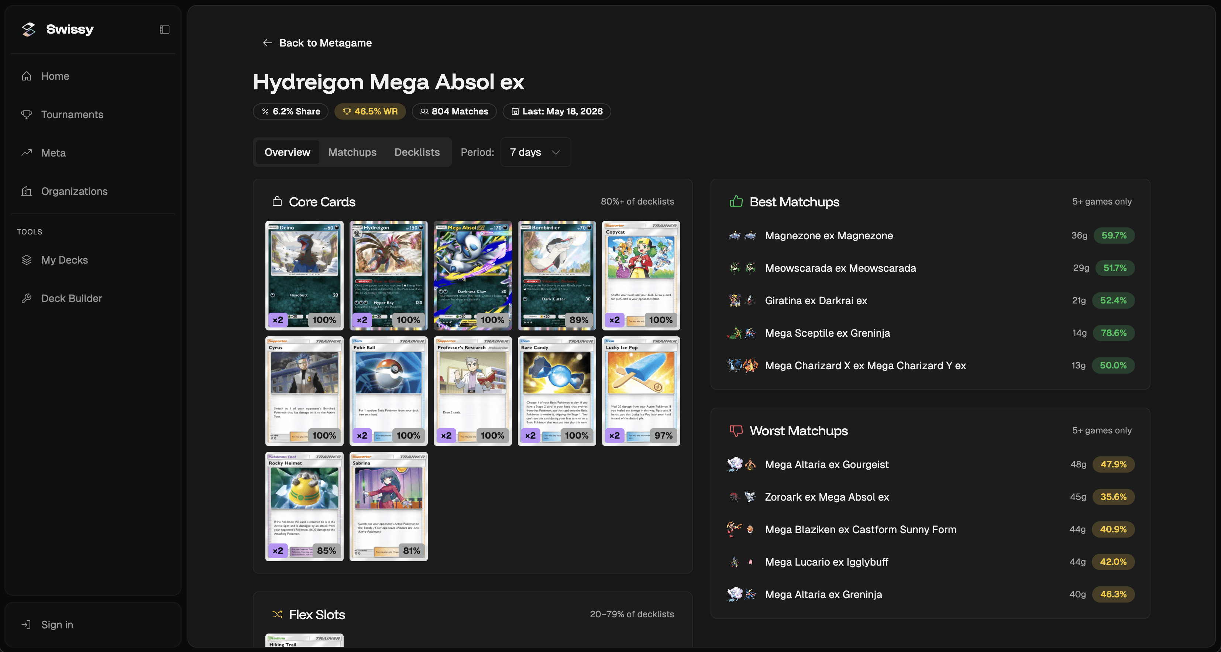1221x652 pixels.
Task: Click the Mega Sceptile Greninja sprite icons
Action: (x=743, y=333)
